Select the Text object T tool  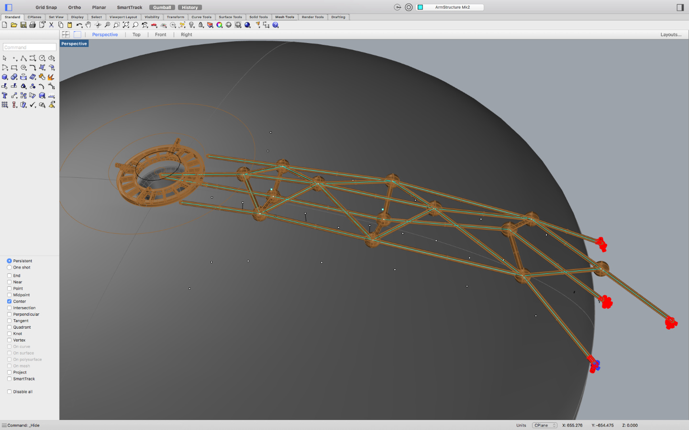(x=5, y=96)
